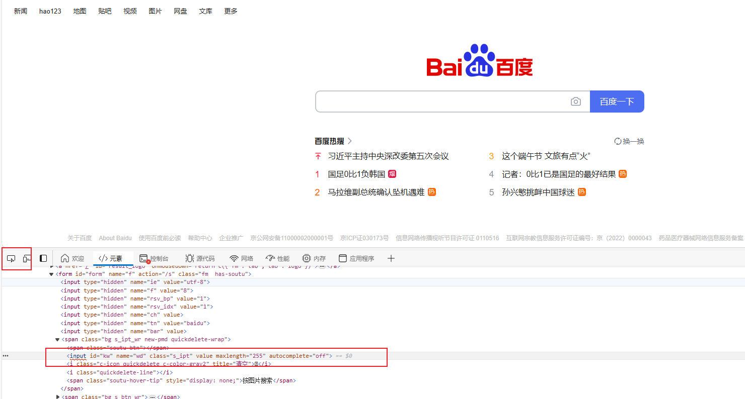The width and height of the screenshot is (745, 399).
Task: Open the 新闻 link
Action: (21, 11)
